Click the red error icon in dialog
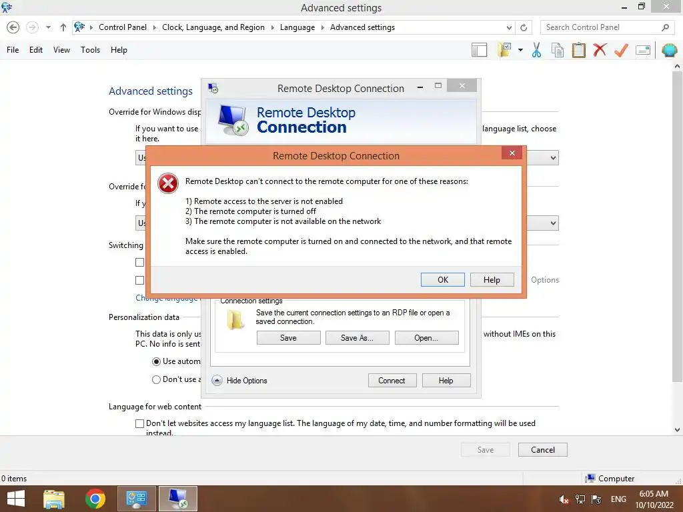 (167, 183)
